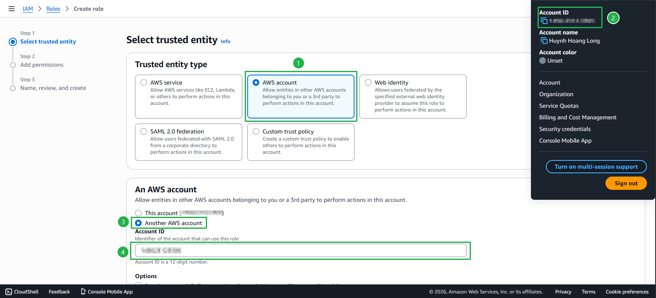
Task: Open the Privacy link in the footer
Action: point(563,292)
